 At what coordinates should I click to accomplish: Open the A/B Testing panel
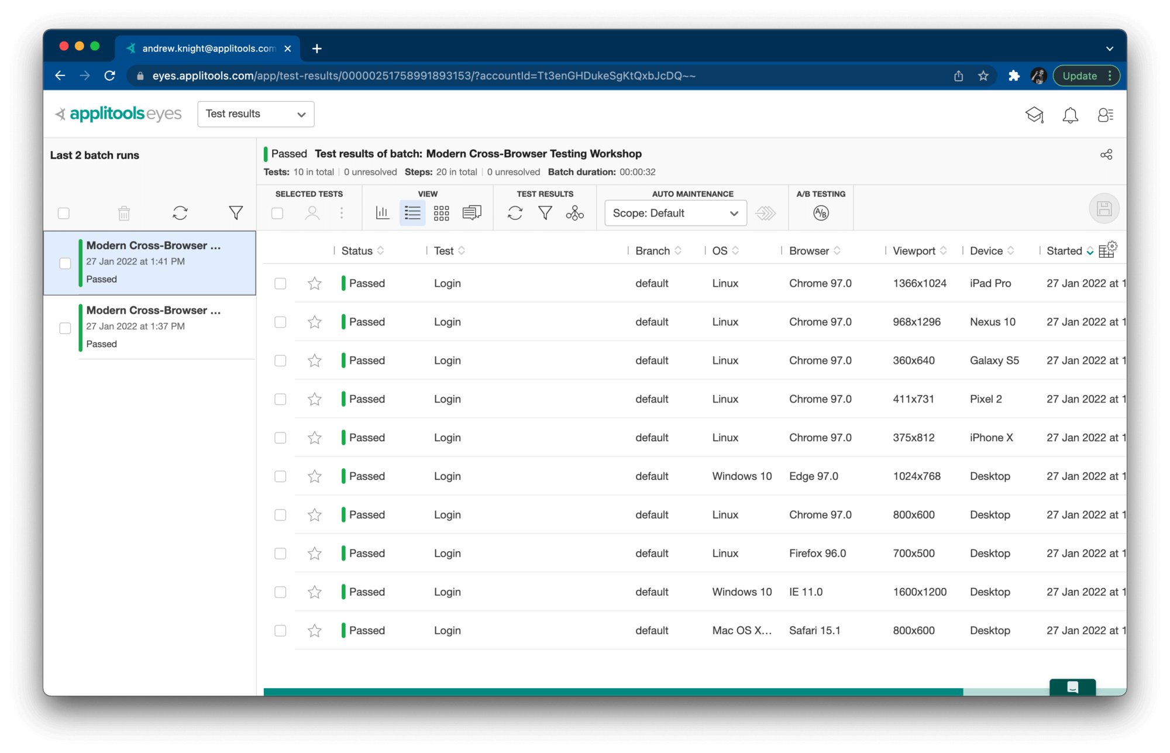821,213
